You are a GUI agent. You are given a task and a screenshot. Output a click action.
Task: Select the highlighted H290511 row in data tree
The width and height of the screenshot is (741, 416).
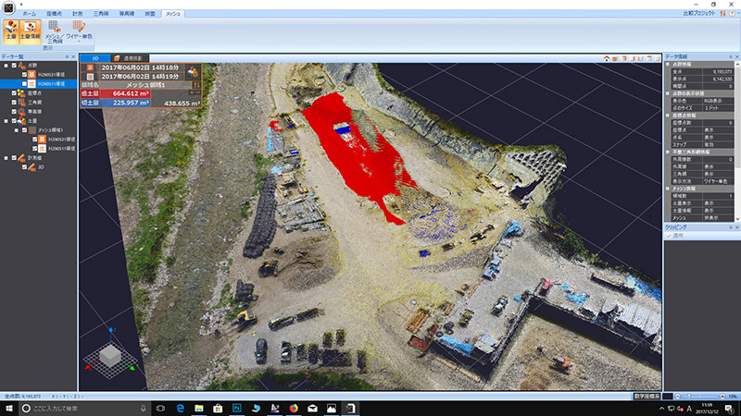[38, 84]
